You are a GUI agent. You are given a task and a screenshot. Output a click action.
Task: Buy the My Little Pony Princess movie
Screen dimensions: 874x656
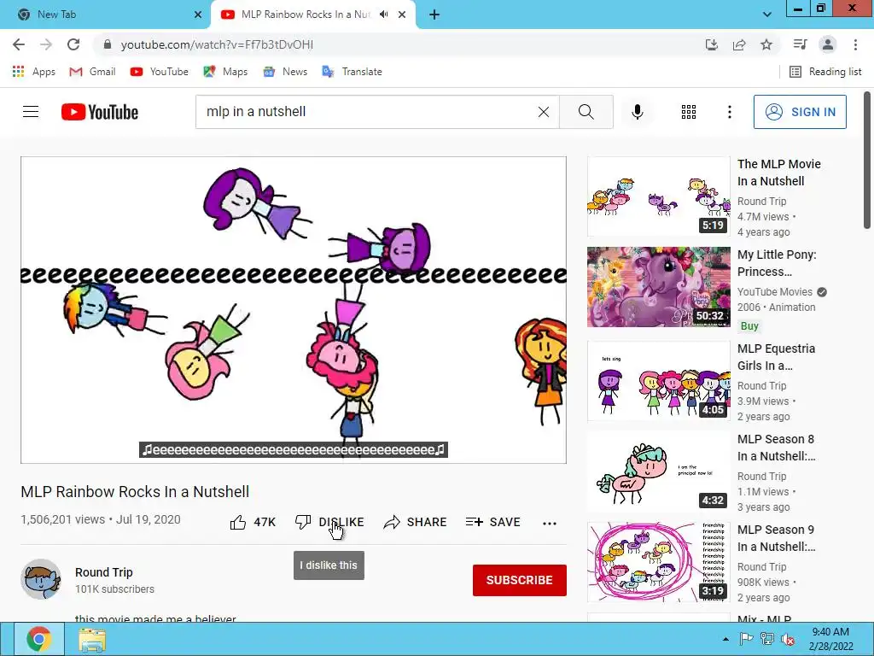pyautogui.click(x=749, y=325)
